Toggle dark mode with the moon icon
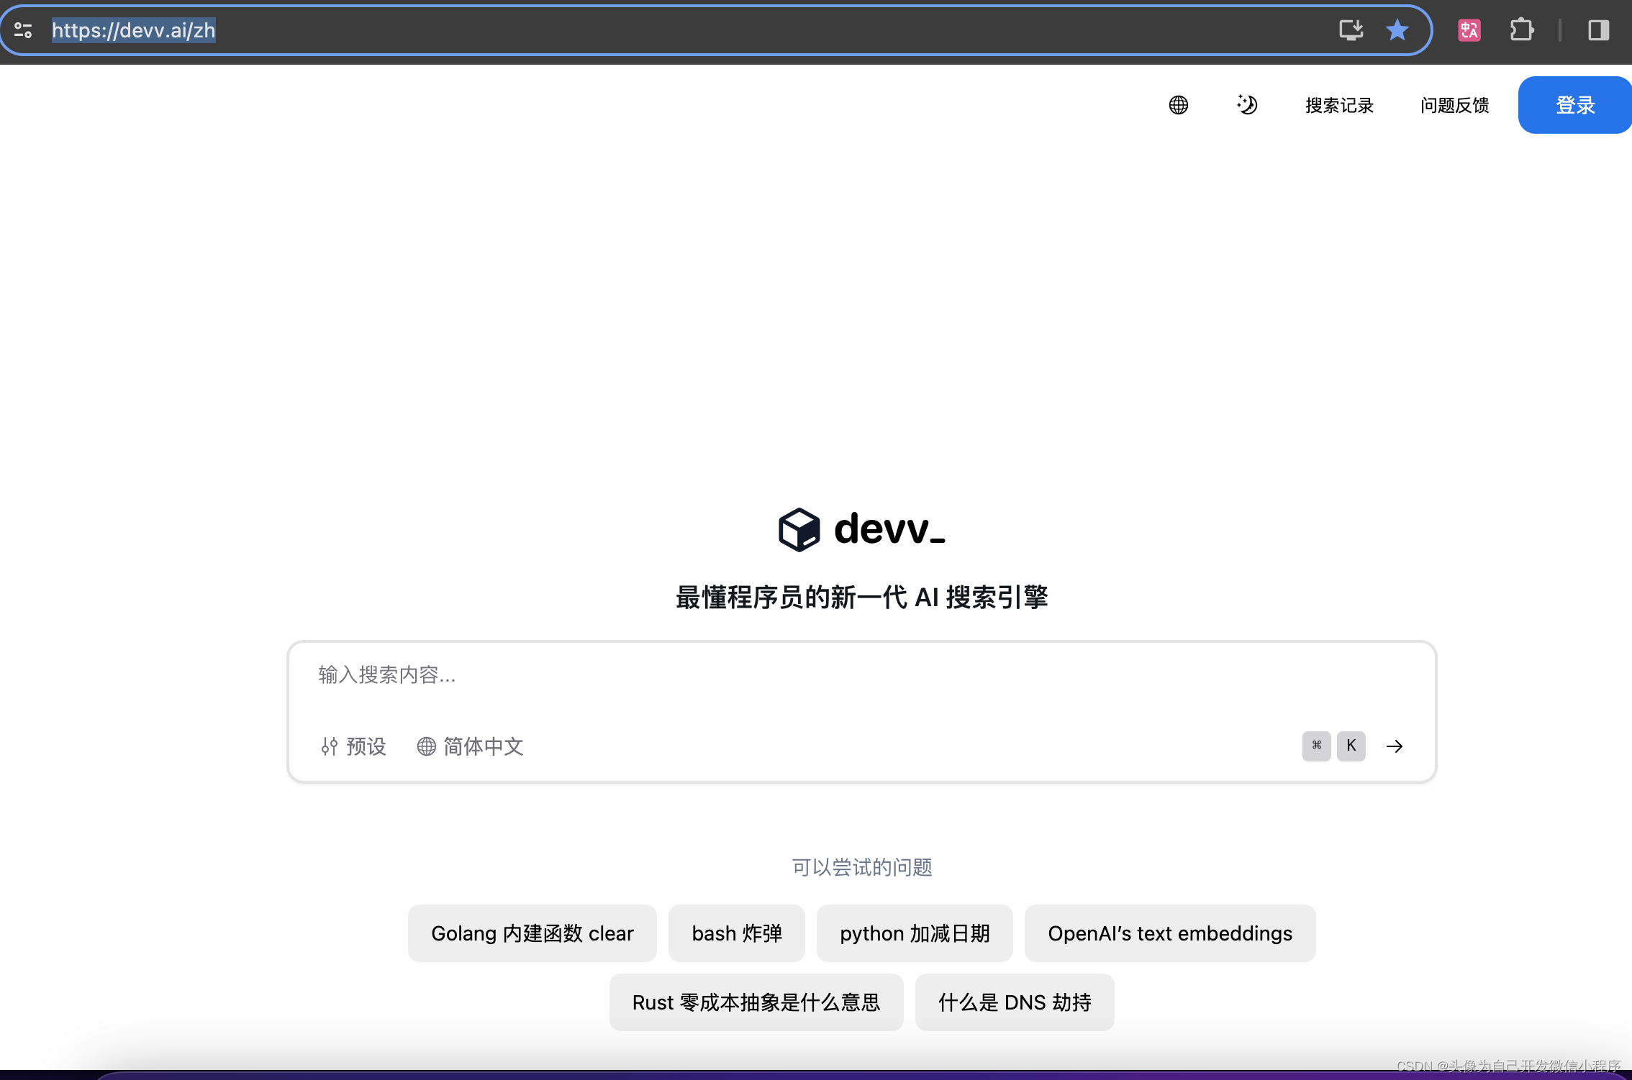 coord(1247,105)
